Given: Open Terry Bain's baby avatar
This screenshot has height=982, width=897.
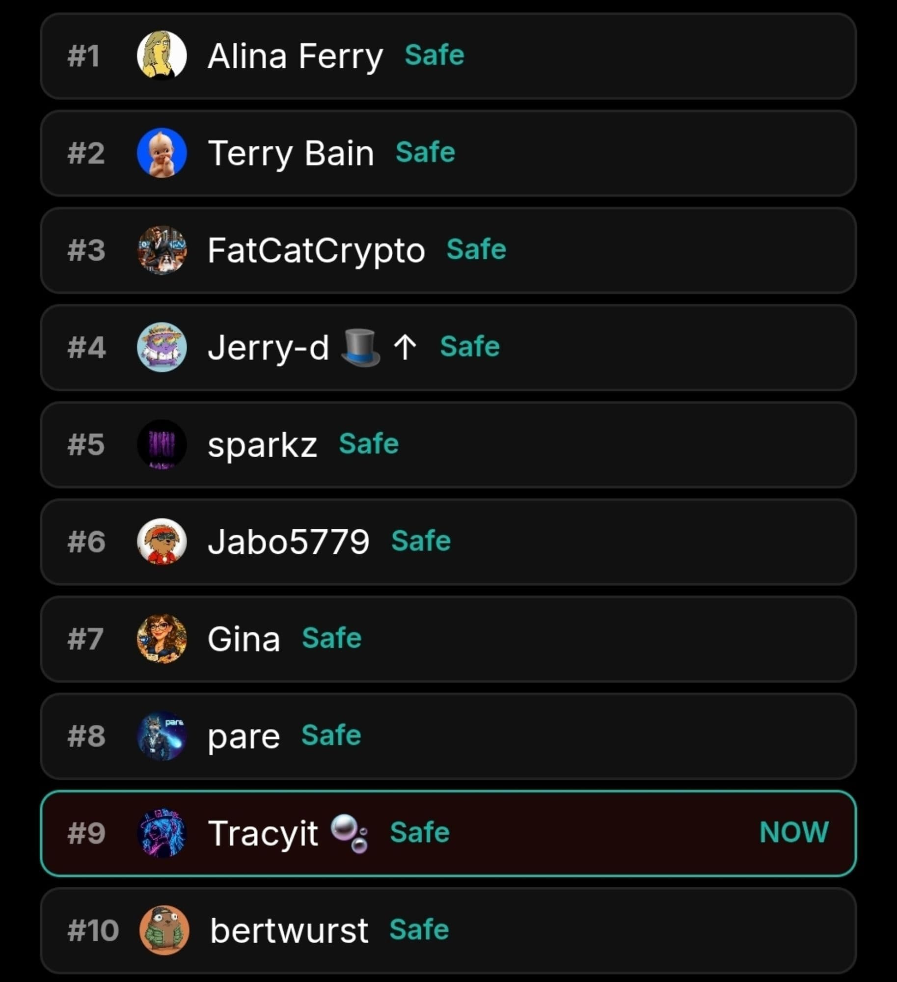Looking at the screenshot, I should tap(162, 153).
